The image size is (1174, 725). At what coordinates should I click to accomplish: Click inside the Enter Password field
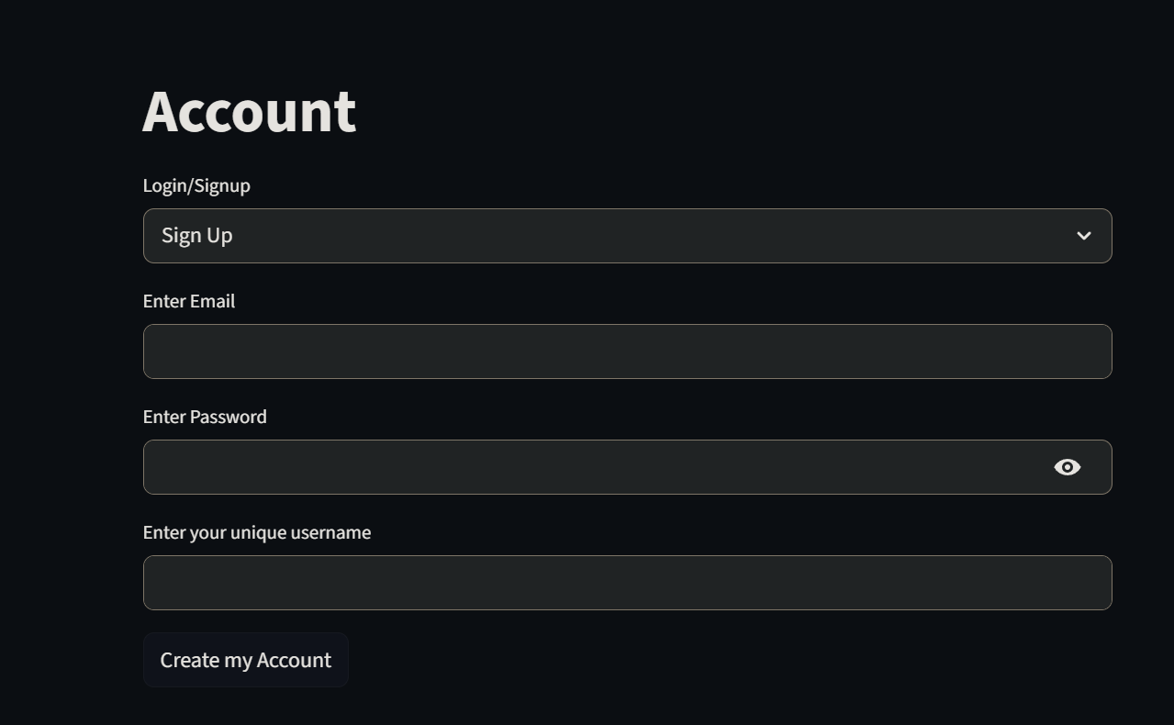coord(597,467)
